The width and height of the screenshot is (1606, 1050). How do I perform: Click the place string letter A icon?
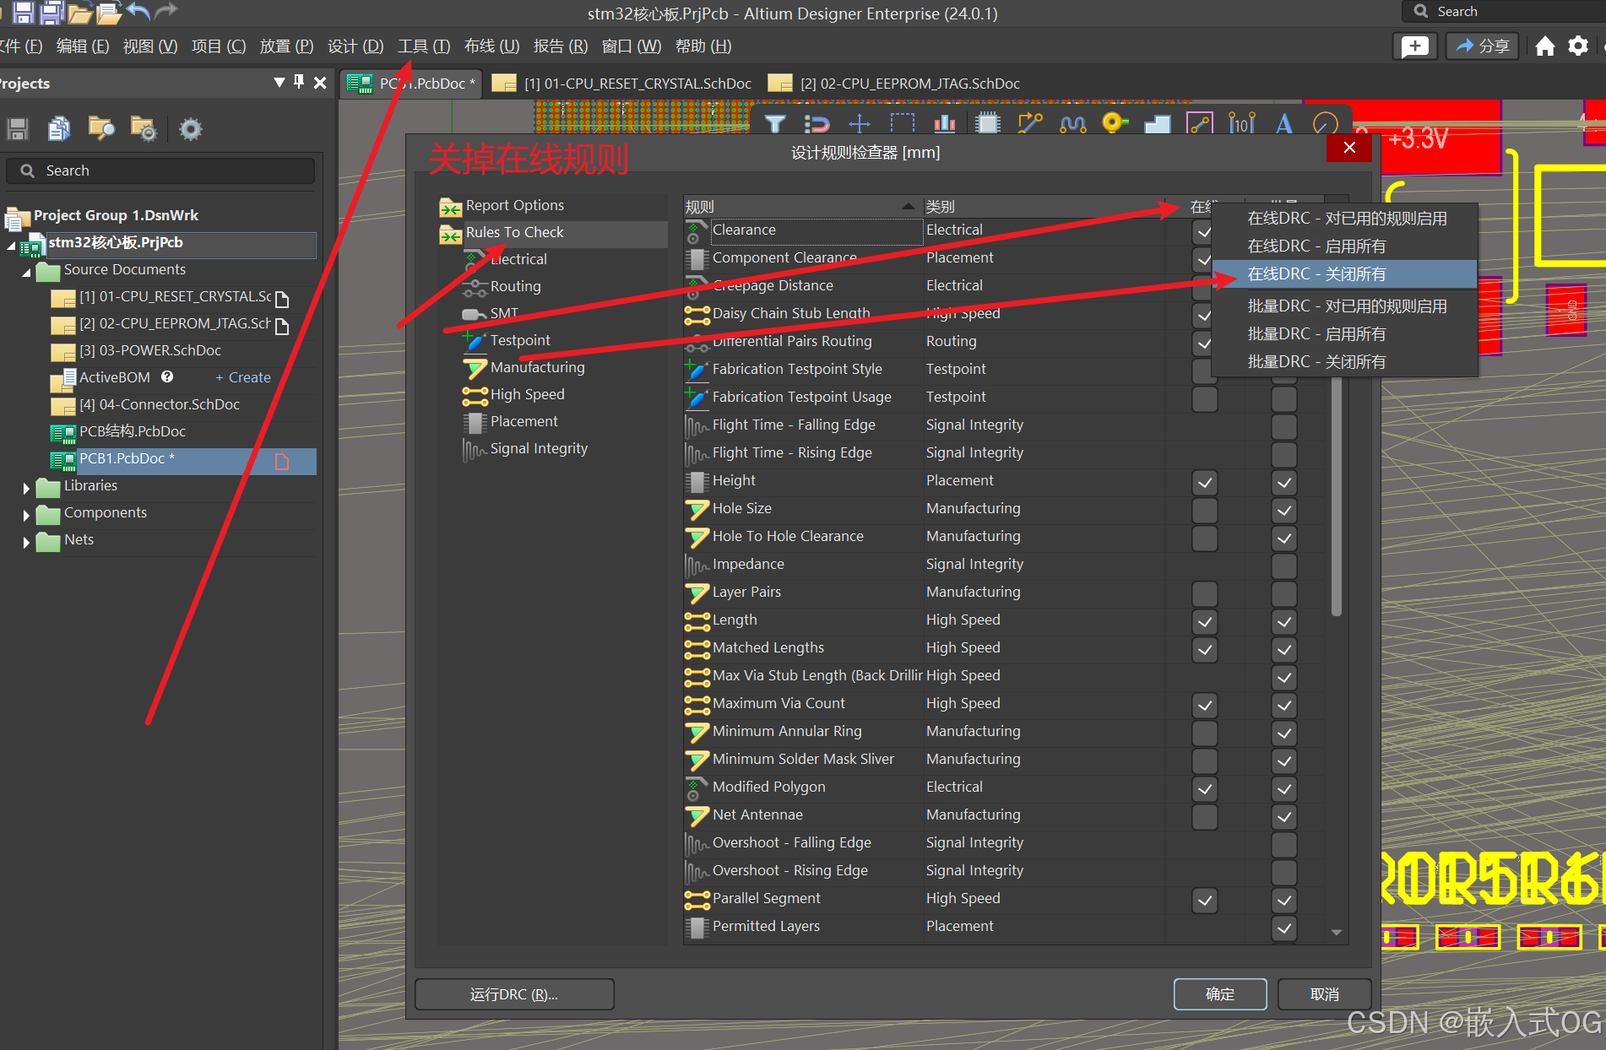click(x=1284, y=124)
